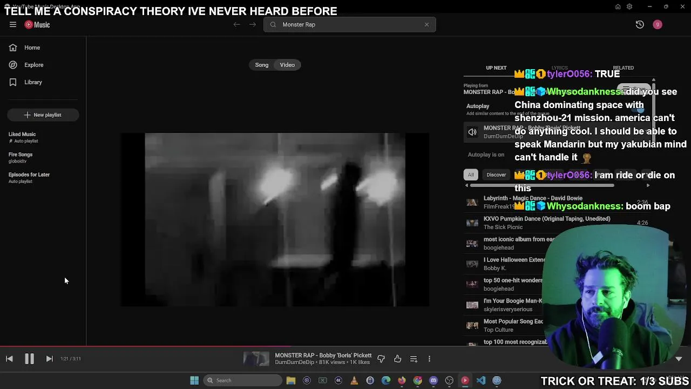Select the All filter chip
Viewport: 691px width, 389px height.
(x=471, y=175)
